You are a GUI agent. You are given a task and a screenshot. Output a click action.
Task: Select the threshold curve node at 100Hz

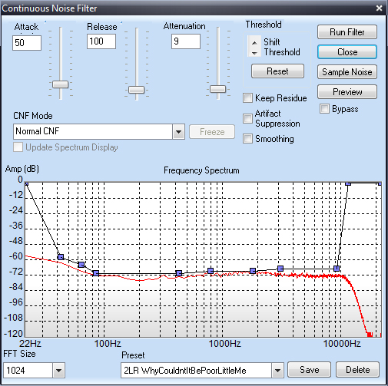pos(96,273)
